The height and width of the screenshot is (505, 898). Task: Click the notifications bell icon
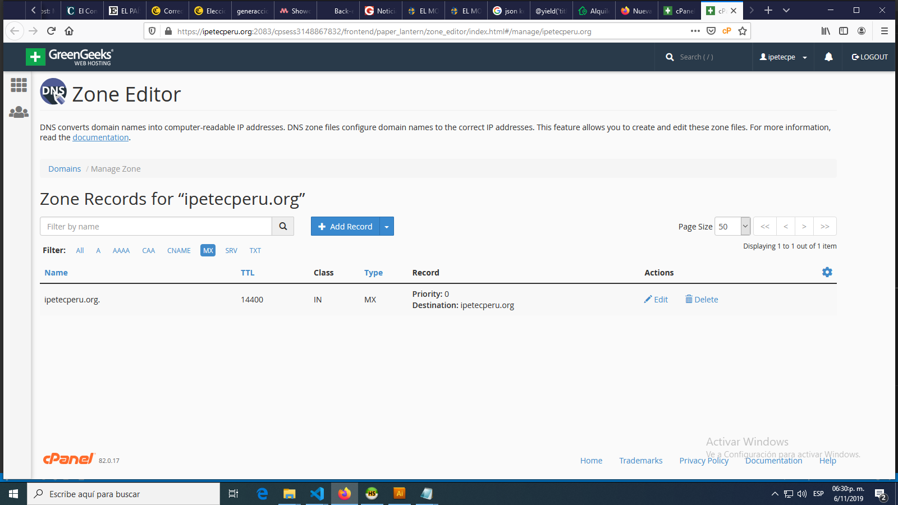[828, 57]
